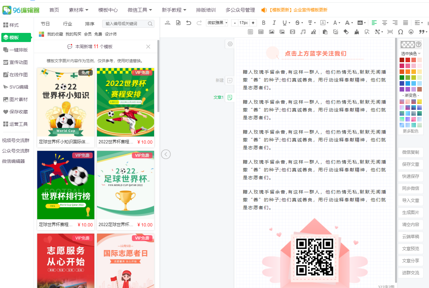Decrease the font size
The width and height of the screenshot is (429, 288).
point(235,23)
